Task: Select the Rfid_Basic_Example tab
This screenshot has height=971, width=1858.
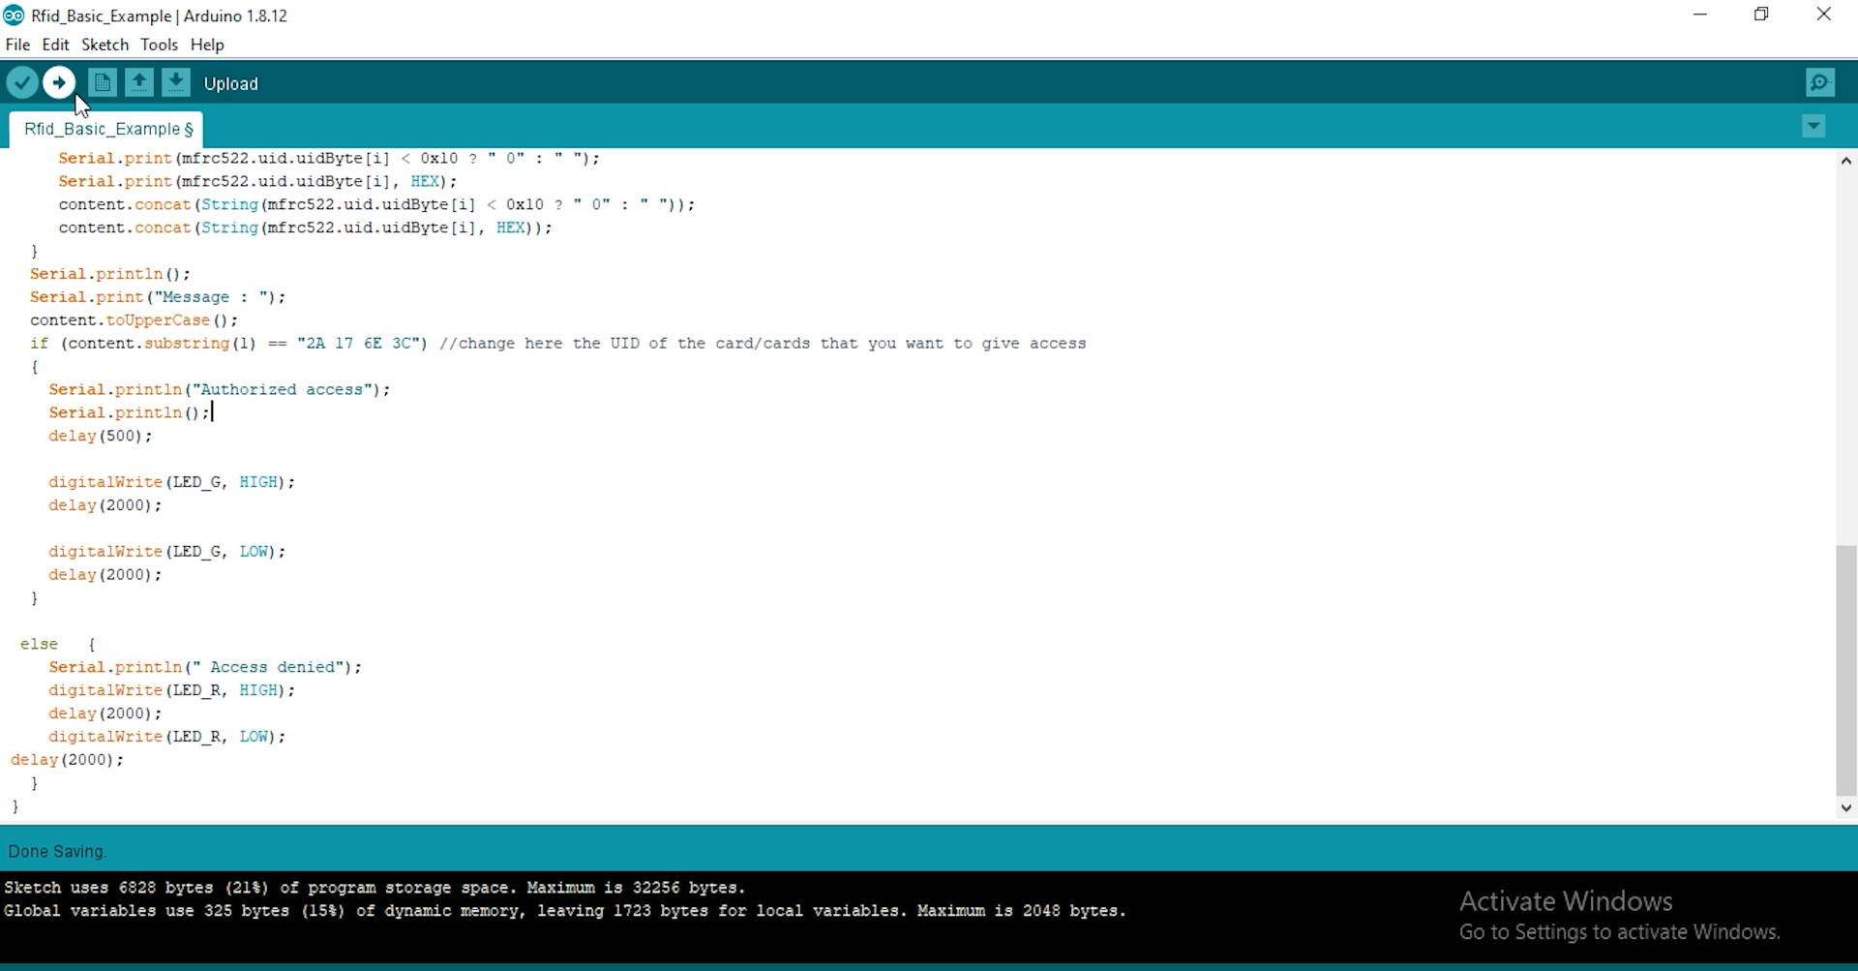Action: 106,130
